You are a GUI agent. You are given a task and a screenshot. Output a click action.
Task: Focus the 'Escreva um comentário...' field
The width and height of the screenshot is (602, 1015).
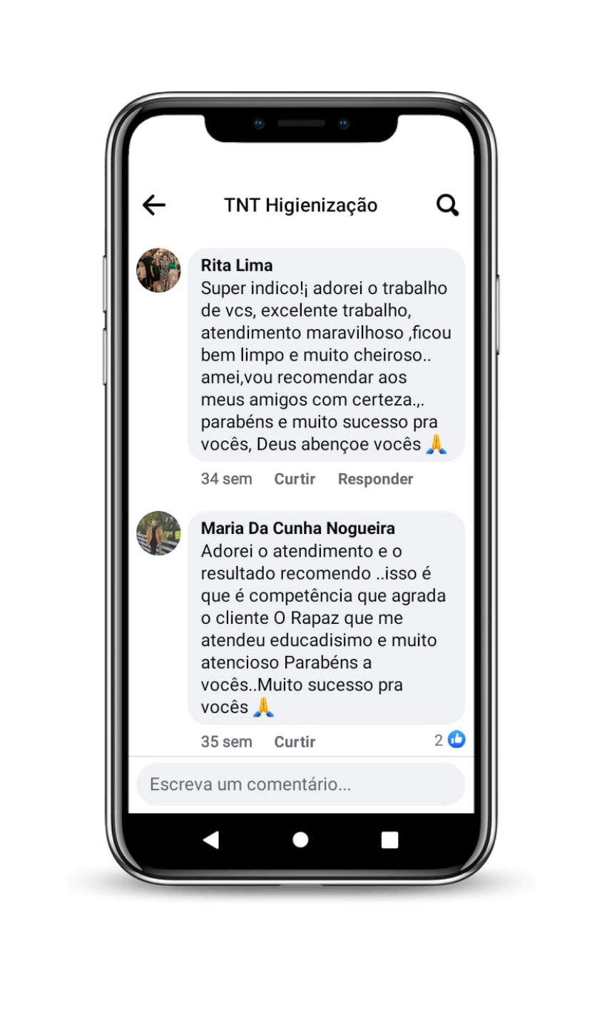(x=300, y=784)
